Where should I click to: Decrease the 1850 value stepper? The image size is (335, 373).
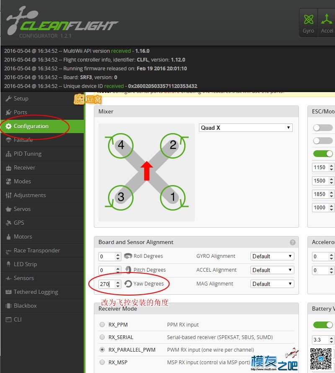(331, 196)
